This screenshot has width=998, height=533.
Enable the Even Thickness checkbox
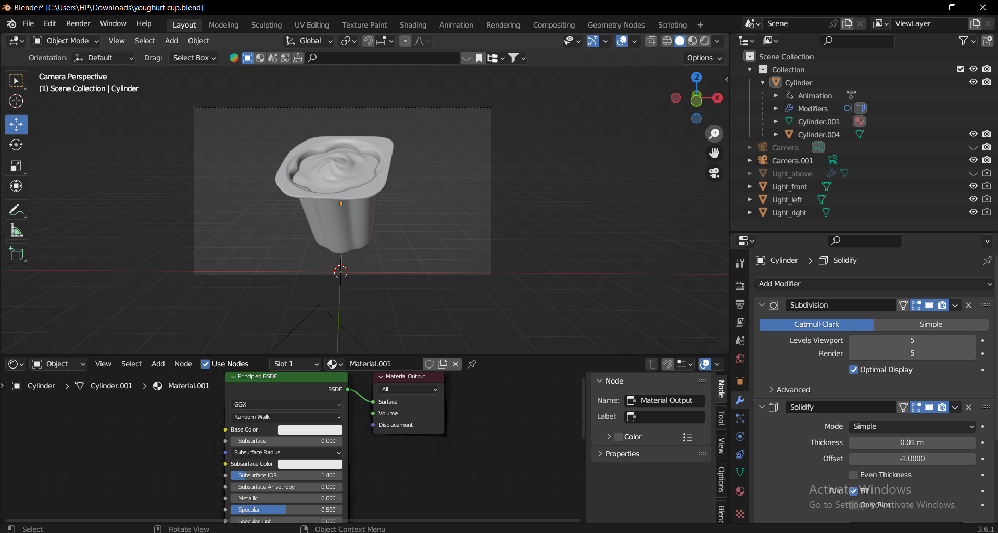(854, 475)
